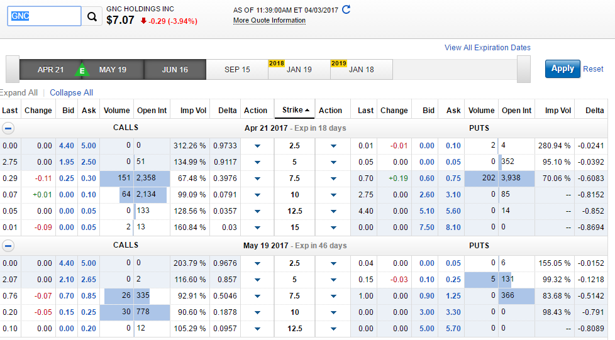
Task: Click the earnings E triangle marker
Action: coord(82,69)
